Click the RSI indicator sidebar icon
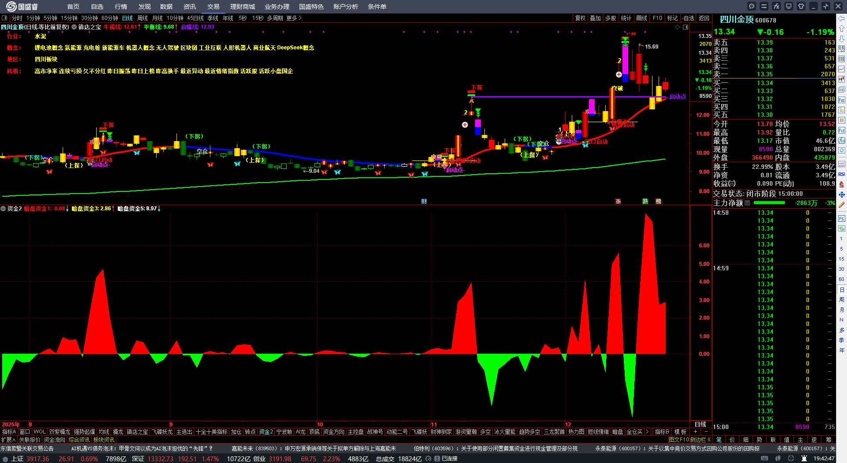 coord(842,174)
